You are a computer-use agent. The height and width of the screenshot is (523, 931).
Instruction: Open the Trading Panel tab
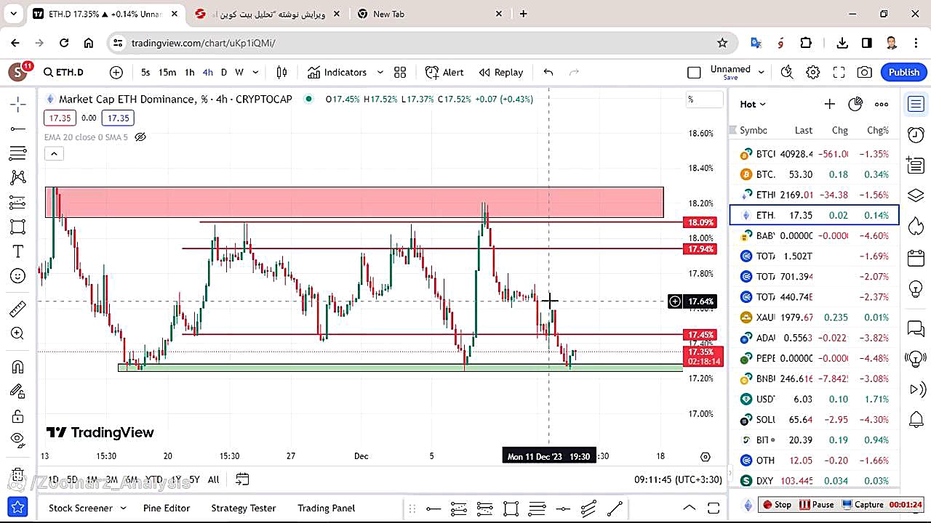327,508
